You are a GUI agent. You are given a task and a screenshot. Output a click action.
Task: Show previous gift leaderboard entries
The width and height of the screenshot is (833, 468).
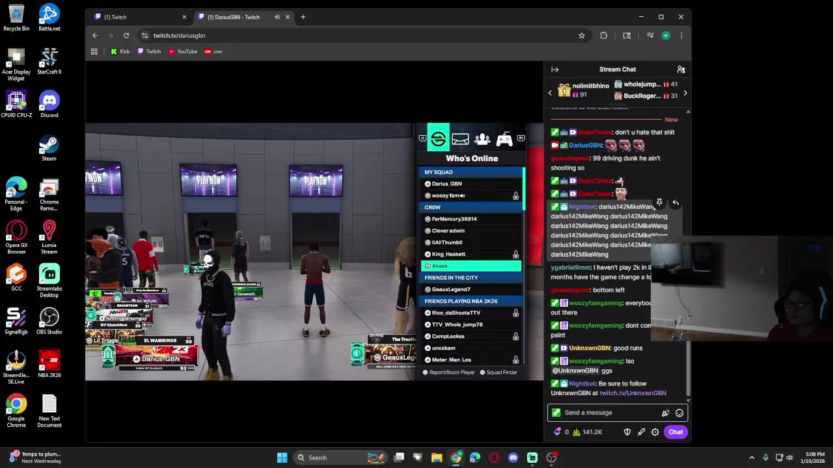(550, 93)
